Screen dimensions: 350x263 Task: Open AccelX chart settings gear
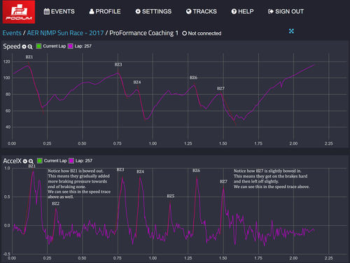coord(25,161)
